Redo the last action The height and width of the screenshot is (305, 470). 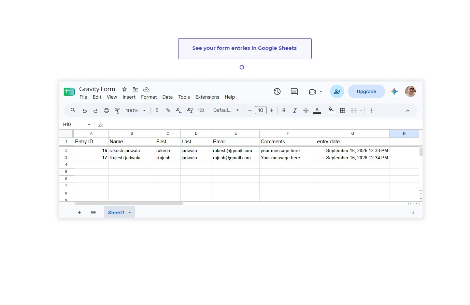pyautogui.click(x=96, y=111)
